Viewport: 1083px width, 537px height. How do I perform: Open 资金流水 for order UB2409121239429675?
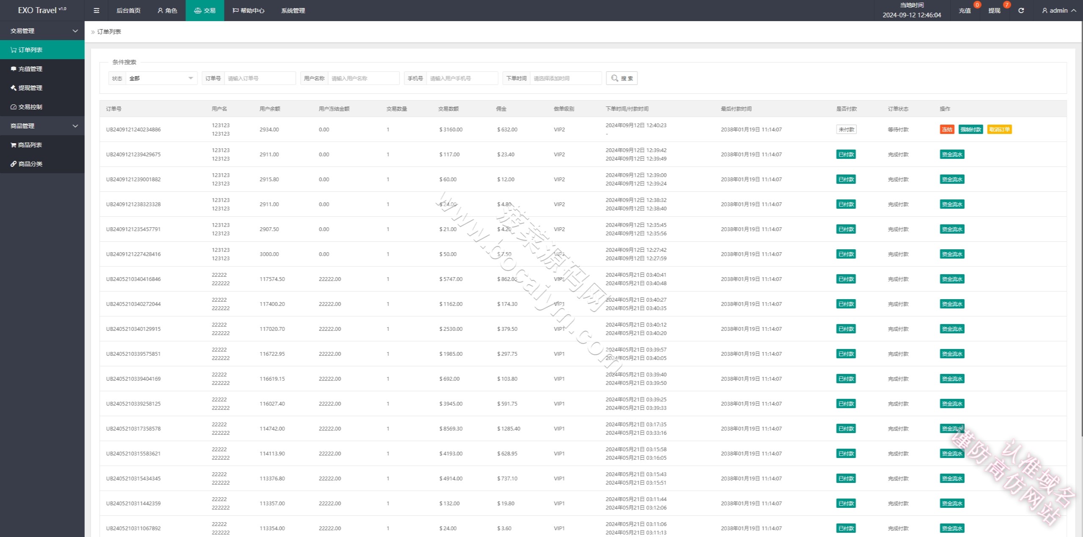click(952, 155)
